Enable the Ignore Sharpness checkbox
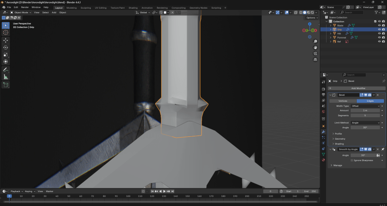Image resolution: width=387 pixels, height=206 pixels. coord(352,160)
